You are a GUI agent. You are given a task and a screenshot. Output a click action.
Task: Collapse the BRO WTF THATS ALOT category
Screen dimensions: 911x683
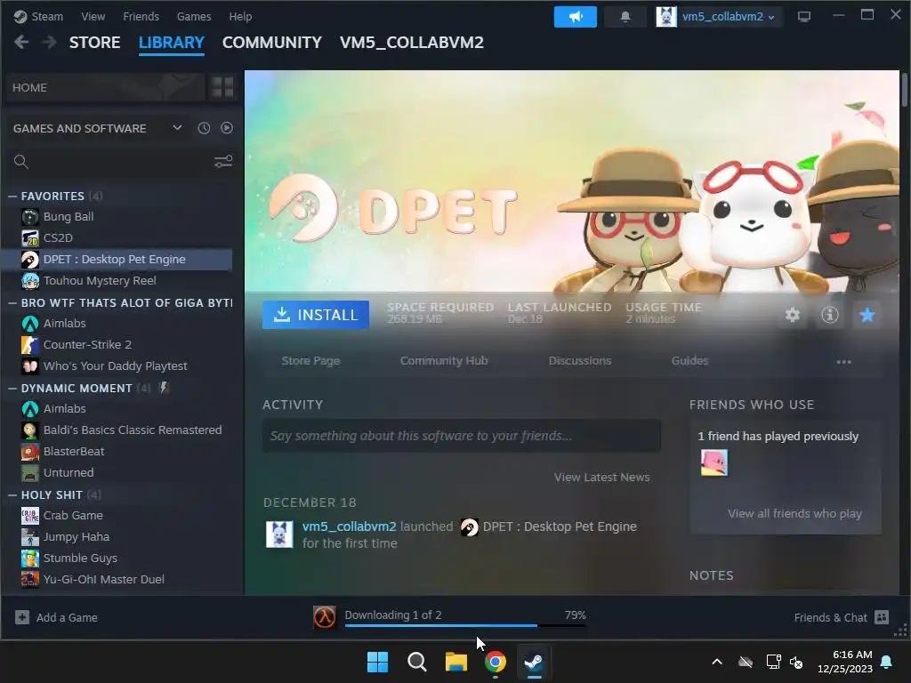(12, 302)
